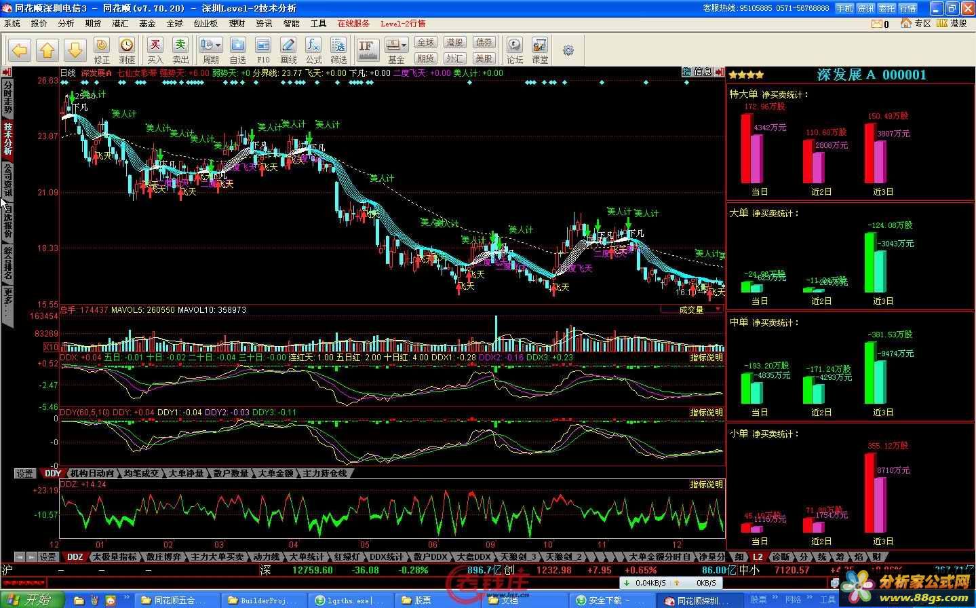Image resolution: width=976 pixels, height=608 pixels.
Task: Collapse the right panel with red arrow
Action: click(718, 72)
